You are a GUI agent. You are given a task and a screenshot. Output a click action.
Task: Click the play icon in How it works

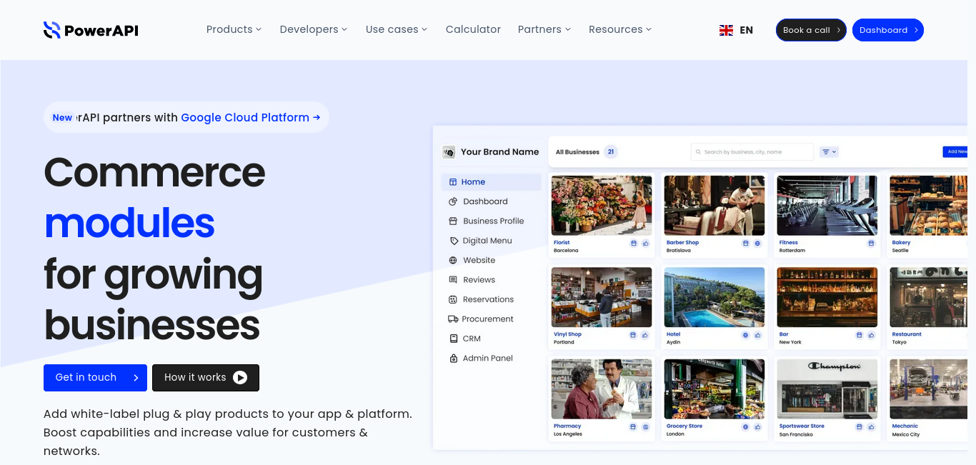coord(240,378)
